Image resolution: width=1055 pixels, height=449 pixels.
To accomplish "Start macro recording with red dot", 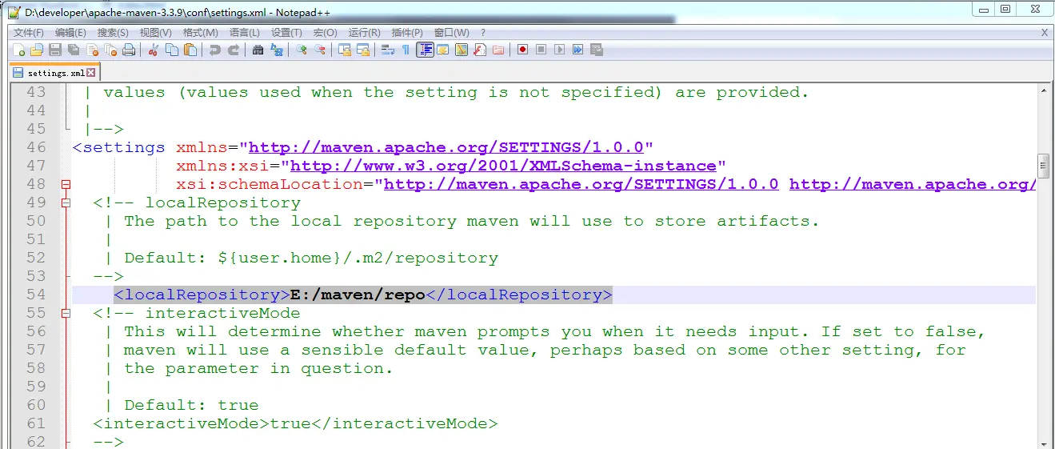I will coord(522,50).
